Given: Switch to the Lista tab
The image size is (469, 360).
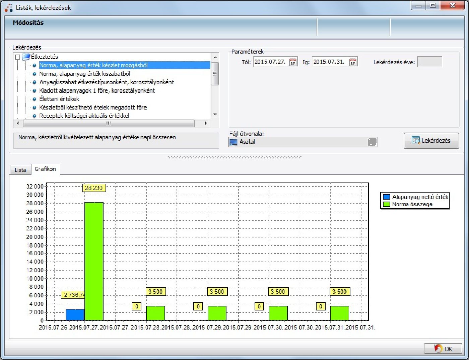Looking at the screenshot, I should [x=20, y=170].
